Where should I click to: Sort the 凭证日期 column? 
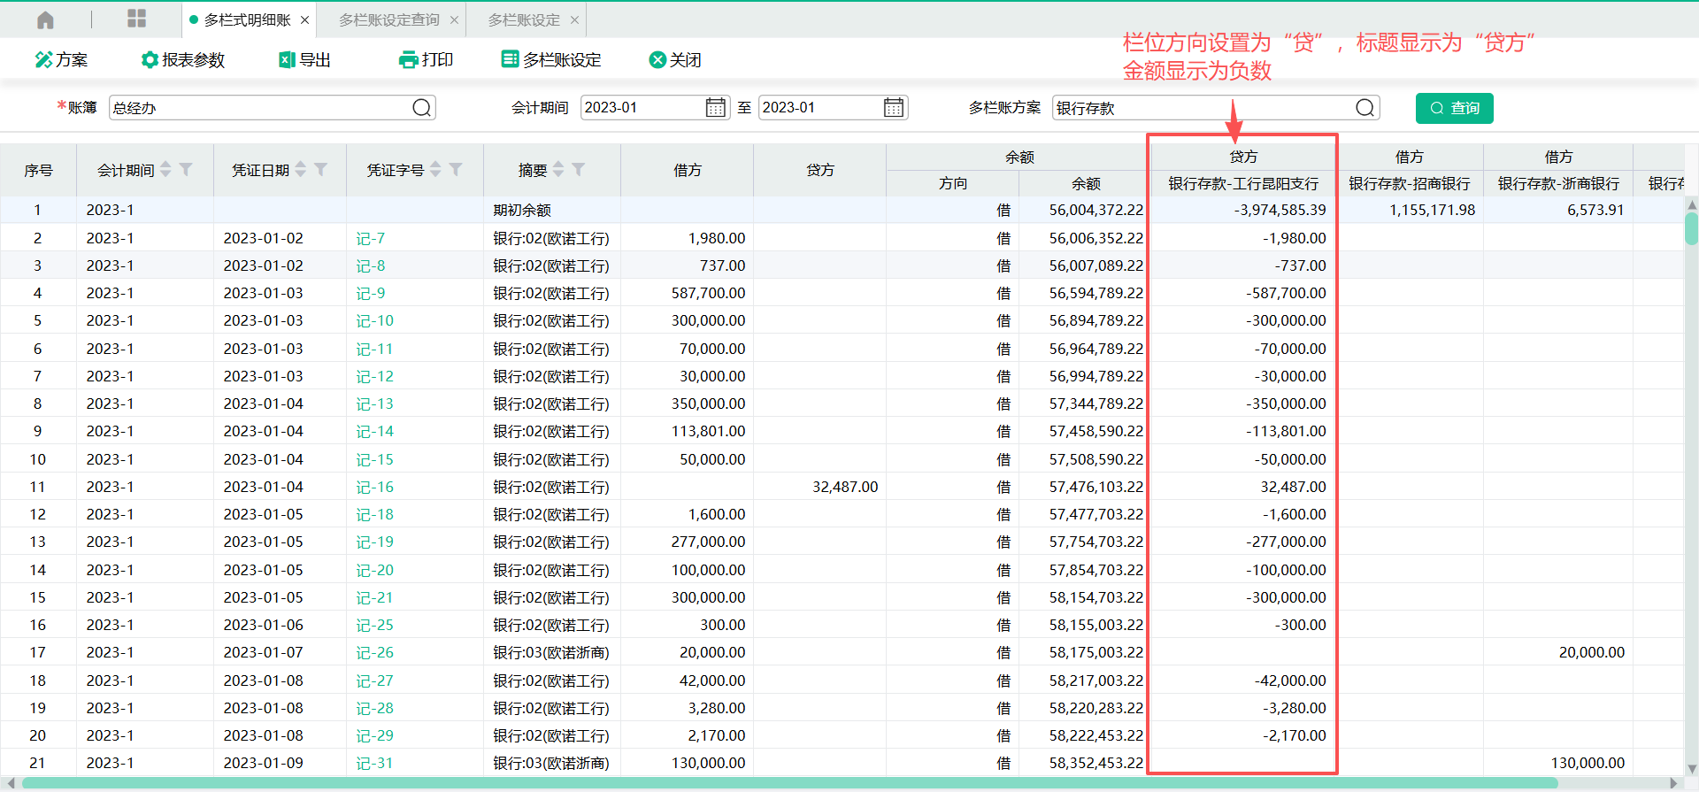(x=301, y=169)
